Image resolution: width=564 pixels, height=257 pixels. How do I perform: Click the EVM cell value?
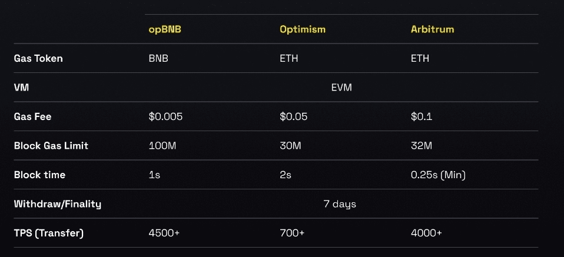point(341,88)
